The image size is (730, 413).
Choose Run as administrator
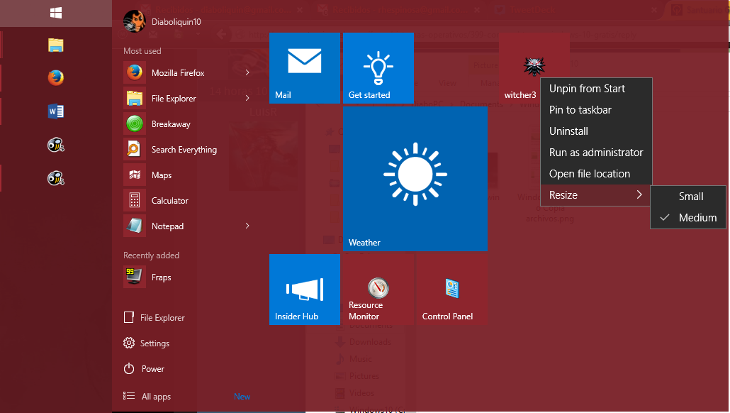point(595,153)
